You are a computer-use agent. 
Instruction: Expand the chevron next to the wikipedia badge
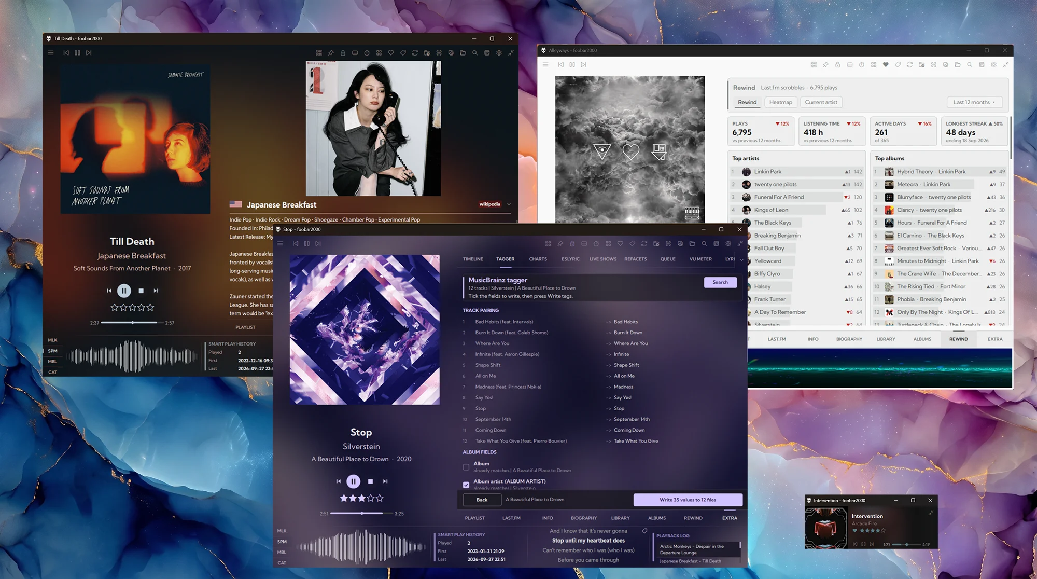pos(509,204)
